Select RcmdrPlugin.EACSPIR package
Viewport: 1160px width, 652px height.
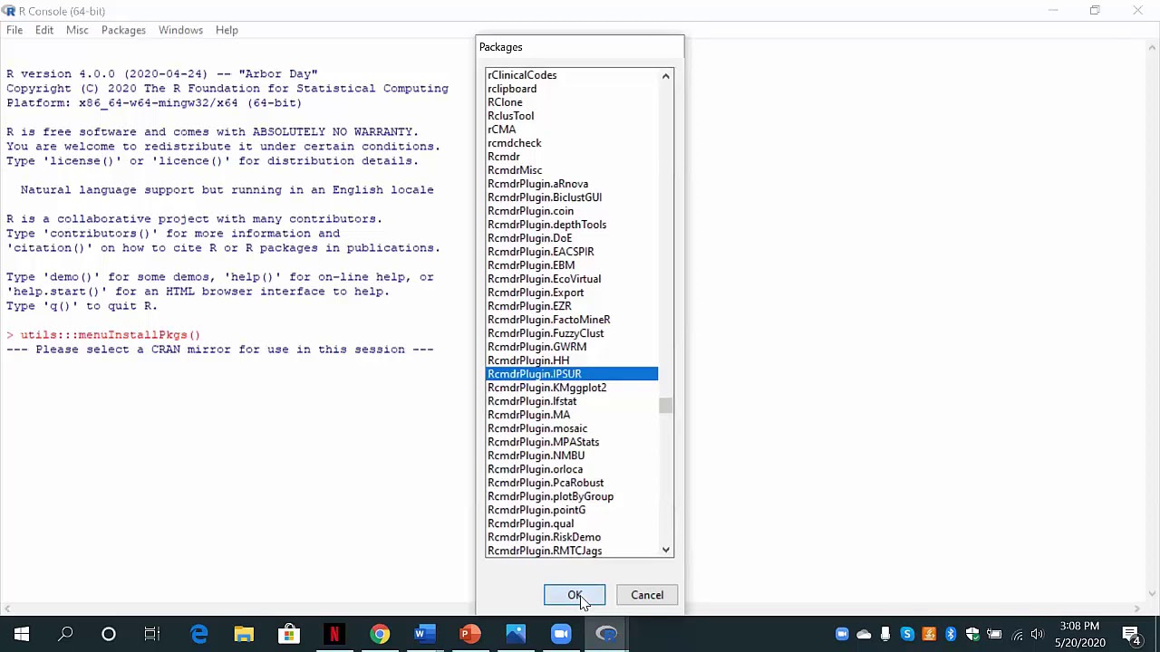(572, 252)
